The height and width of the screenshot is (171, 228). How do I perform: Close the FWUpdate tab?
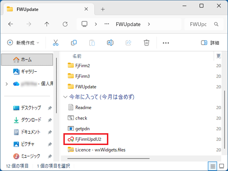[86, 9]
